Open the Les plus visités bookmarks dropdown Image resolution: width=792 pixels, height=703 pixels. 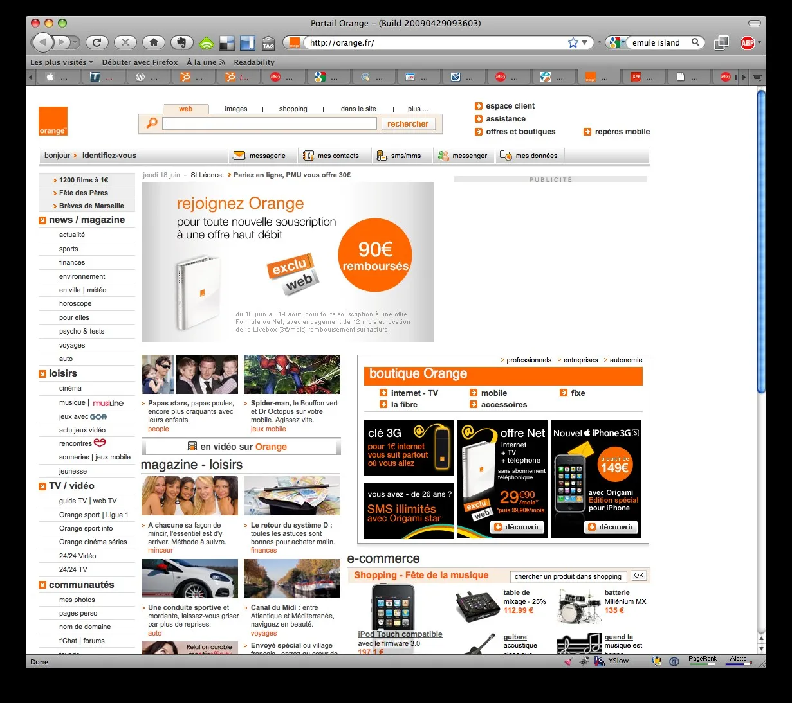(62, 62)
